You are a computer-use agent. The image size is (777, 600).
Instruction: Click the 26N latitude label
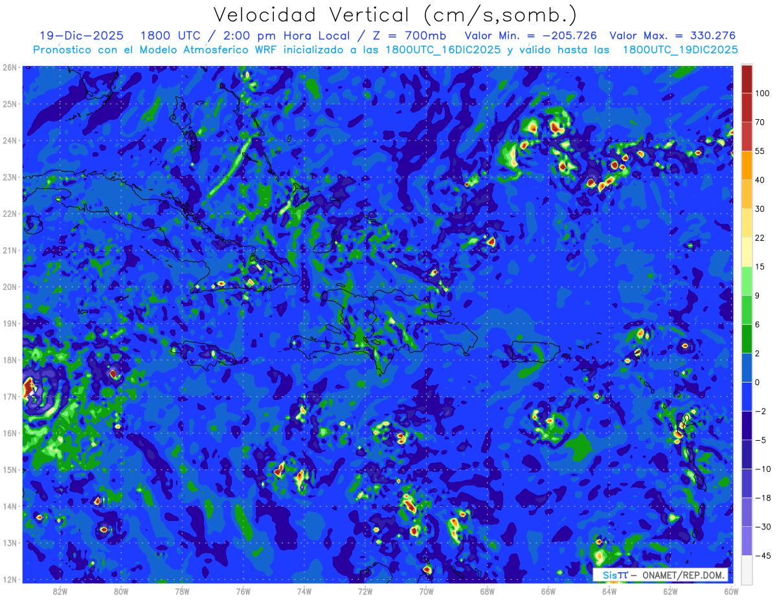10,67
